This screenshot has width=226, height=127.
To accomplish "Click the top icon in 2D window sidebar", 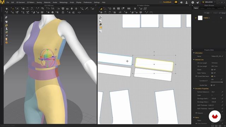I will click(100, 17).
